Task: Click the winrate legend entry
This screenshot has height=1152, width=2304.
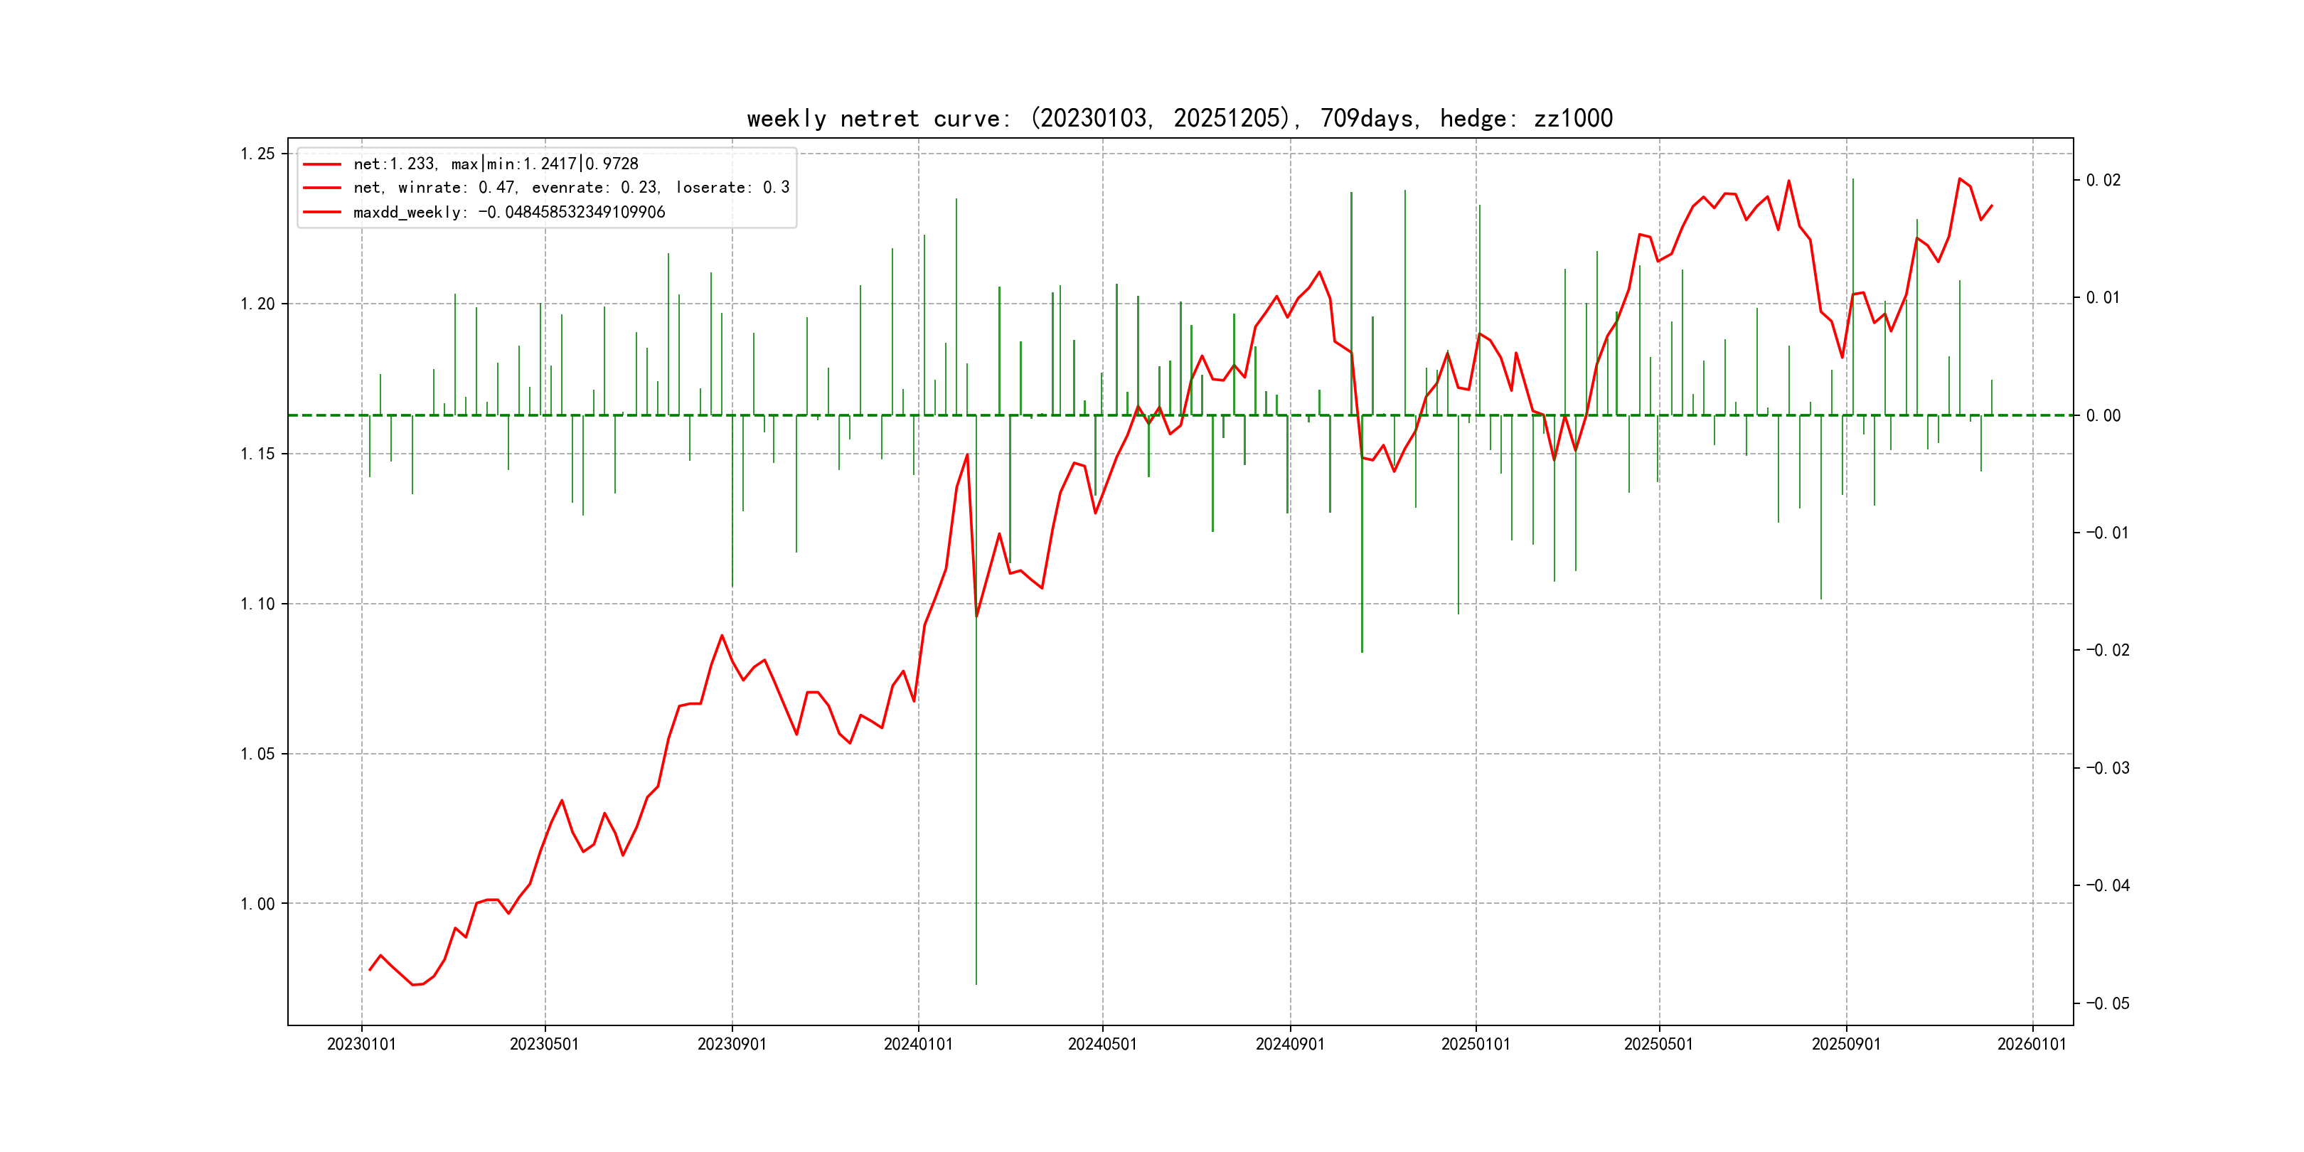Action: point(570,188)
